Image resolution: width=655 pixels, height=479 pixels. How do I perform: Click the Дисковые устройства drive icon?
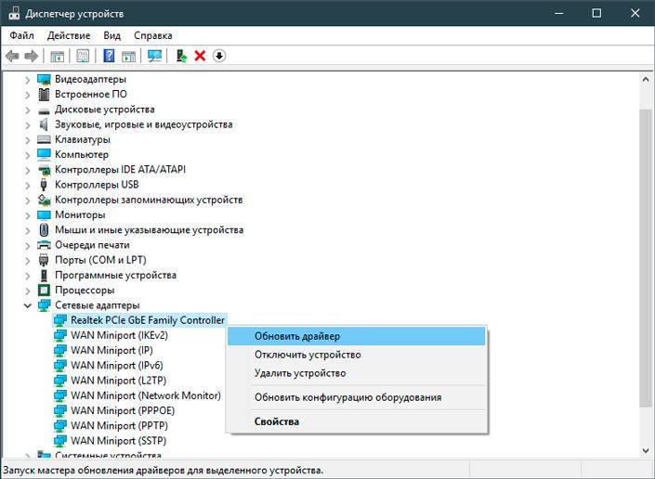tap(44, 110)
